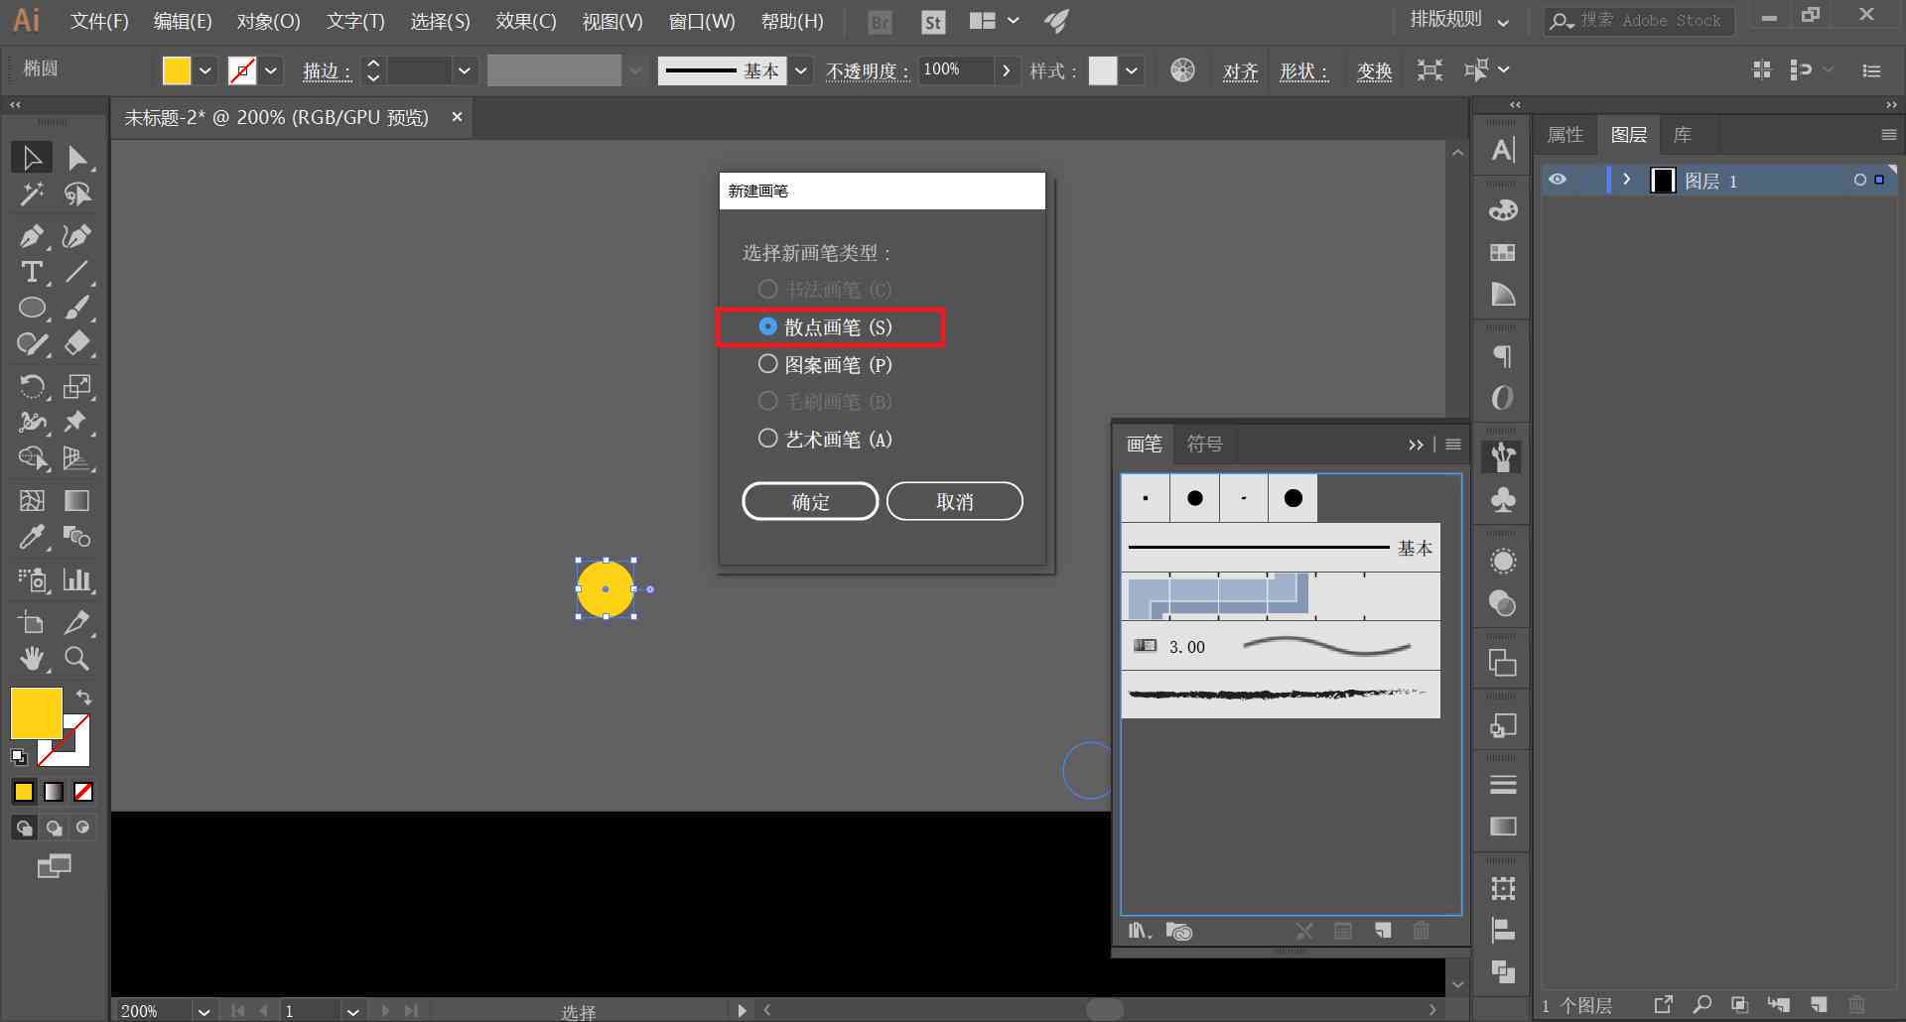
Task: Choose Pattern Brush (P) radio option
Action: point(767,363)
